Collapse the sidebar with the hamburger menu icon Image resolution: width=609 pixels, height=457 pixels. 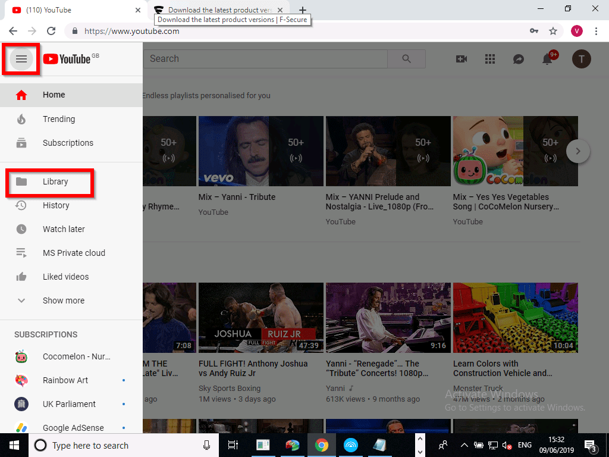click(x=21, y=59)
